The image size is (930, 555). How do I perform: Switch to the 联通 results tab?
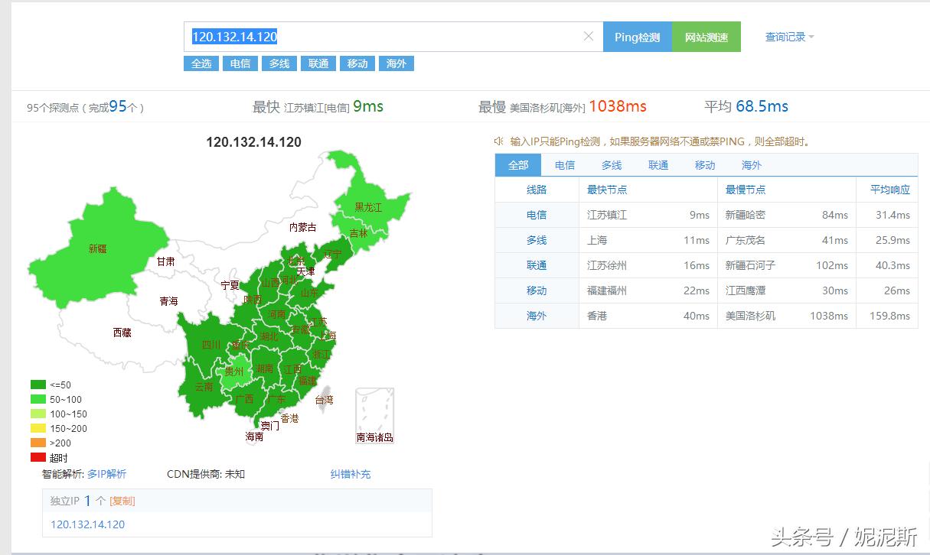click(x=658, y=164)
